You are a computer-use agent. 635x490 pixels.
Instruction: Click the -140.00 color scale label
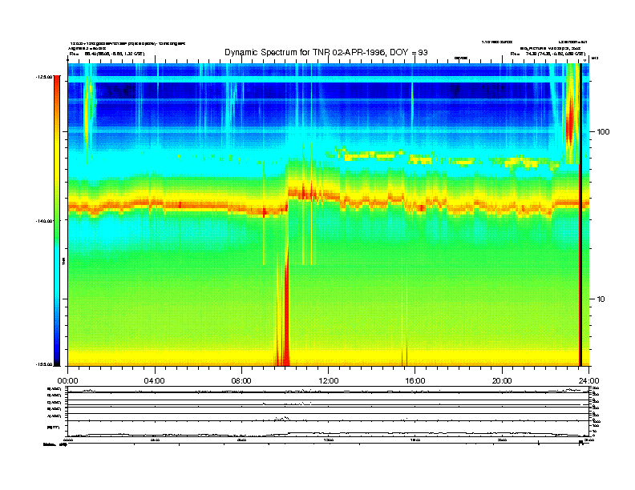click(44, 221)
